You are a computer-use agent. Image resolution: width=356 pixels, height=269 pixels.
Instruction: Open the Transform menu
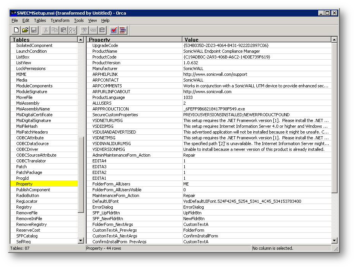click(60, 20)
